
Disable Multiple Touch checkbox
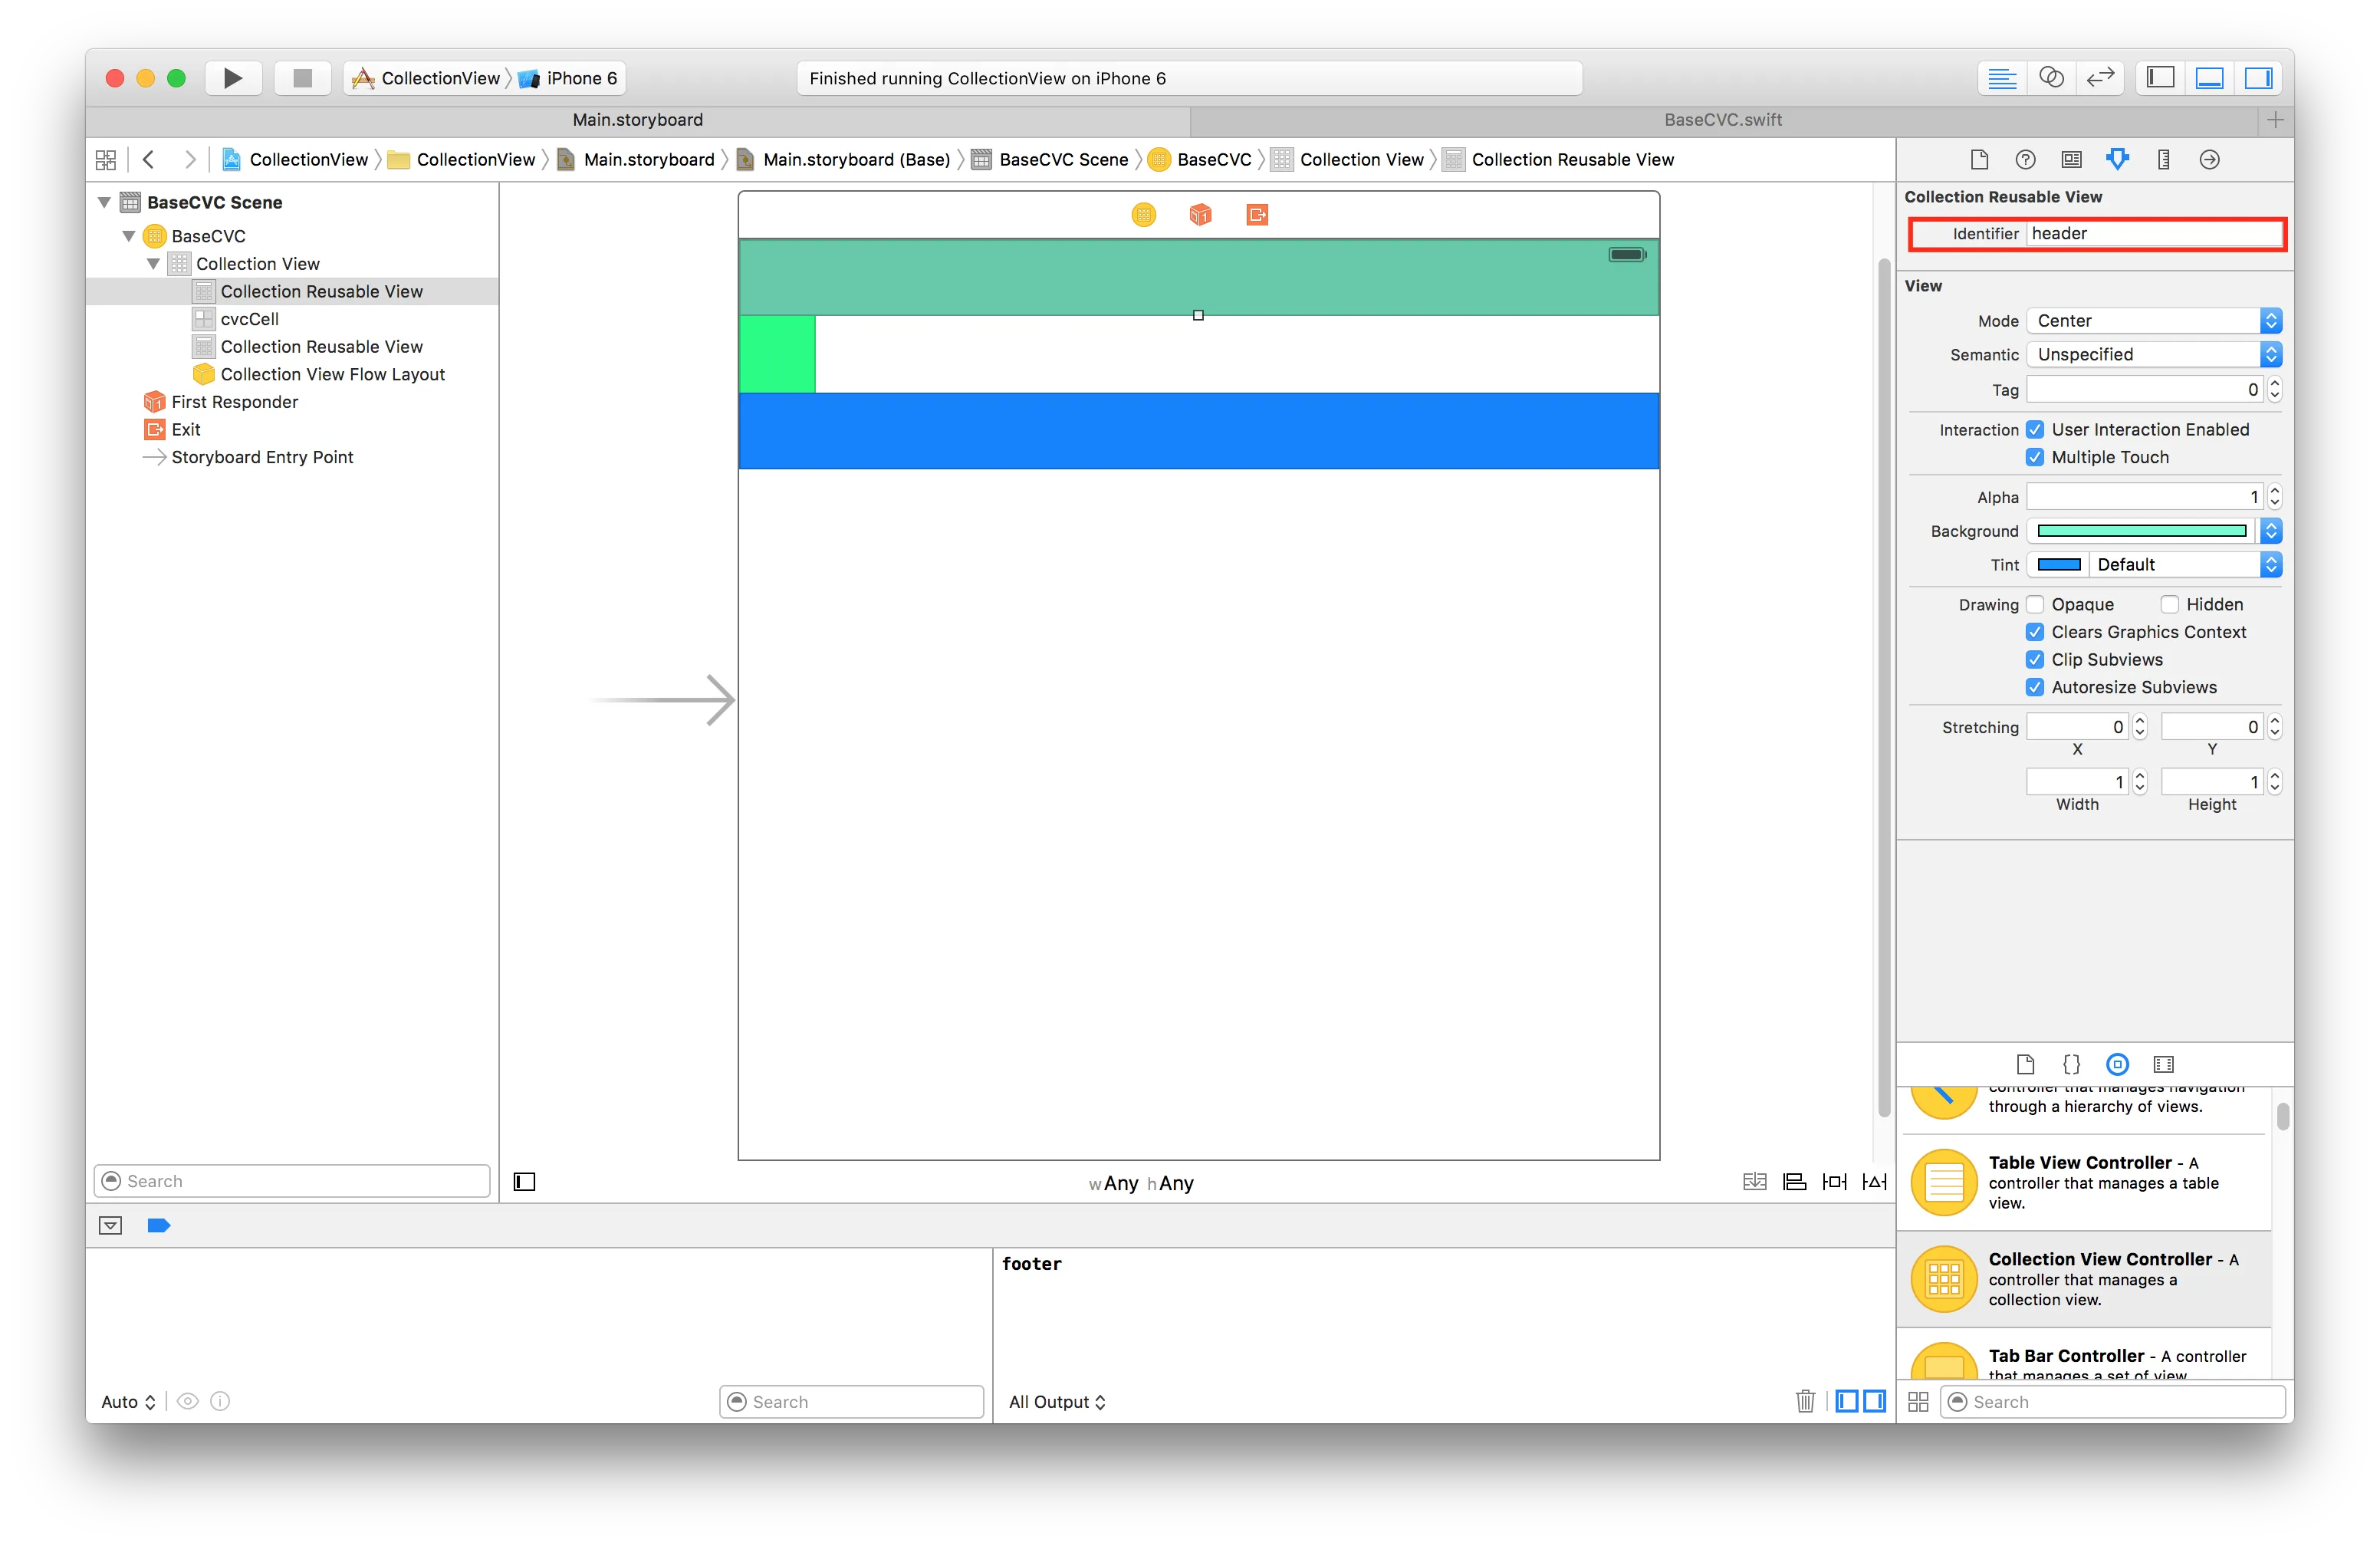point(2035,458)
